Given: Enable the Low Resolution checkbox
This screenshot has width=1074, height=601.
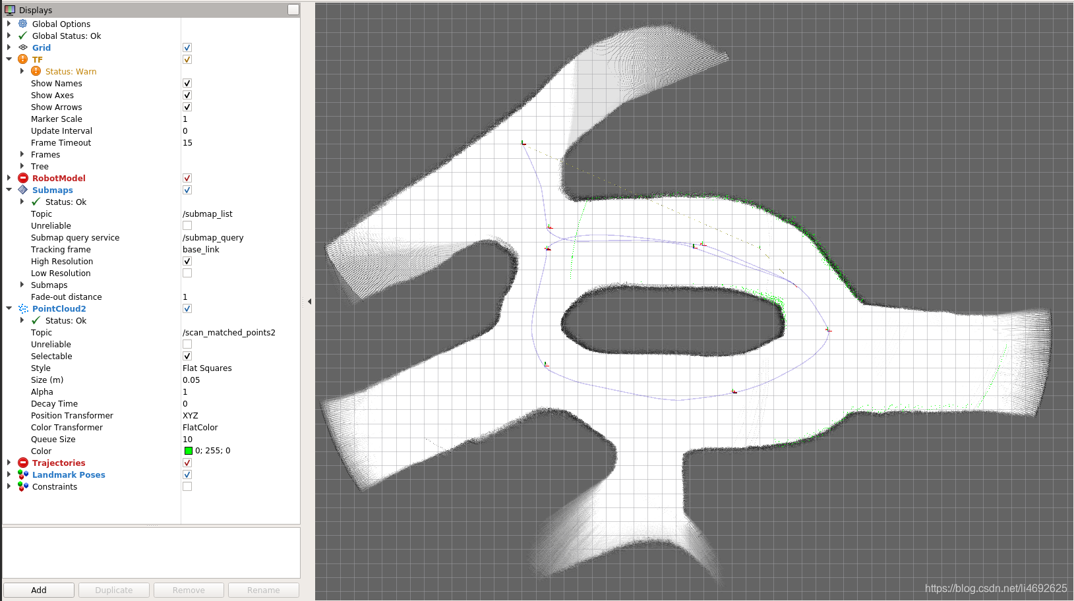Looking at the screenshot, I should pos(187,273).
